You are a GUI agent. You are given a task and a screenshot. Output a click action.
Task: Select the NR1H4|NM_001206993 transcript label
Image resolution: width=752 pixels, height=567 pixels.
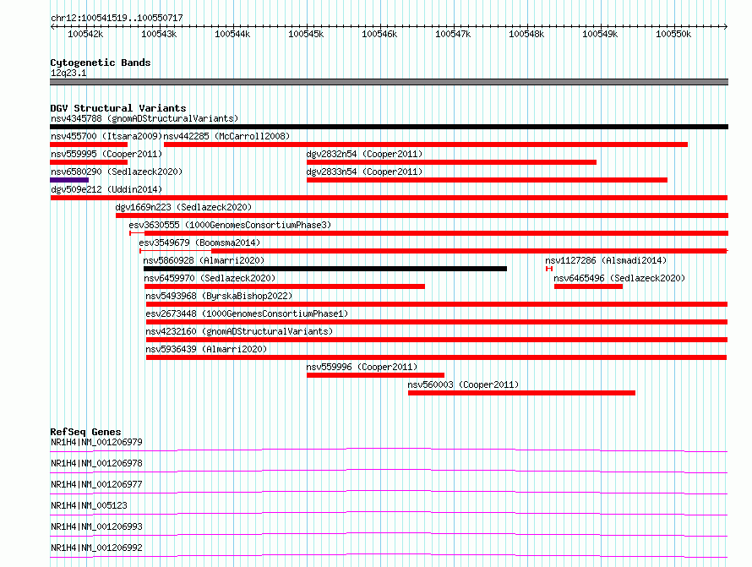click(x=96, y=526)
